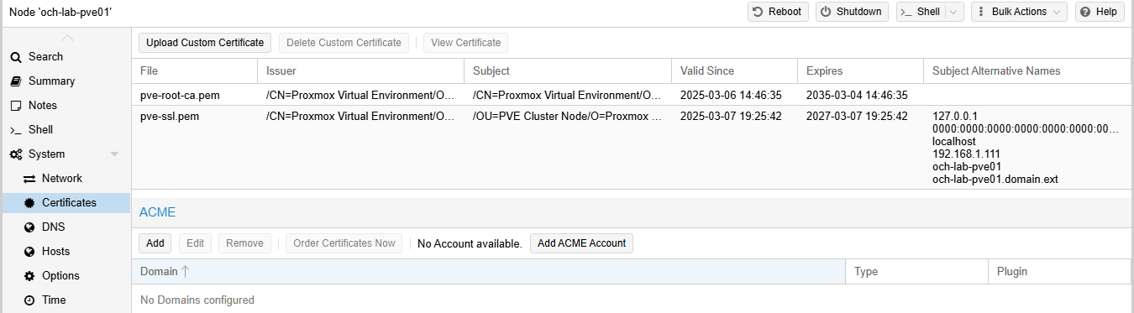Viewport: 1134px width, 313px height.
Task: Click the View Certificate button
Action: [x=465, y=43]
